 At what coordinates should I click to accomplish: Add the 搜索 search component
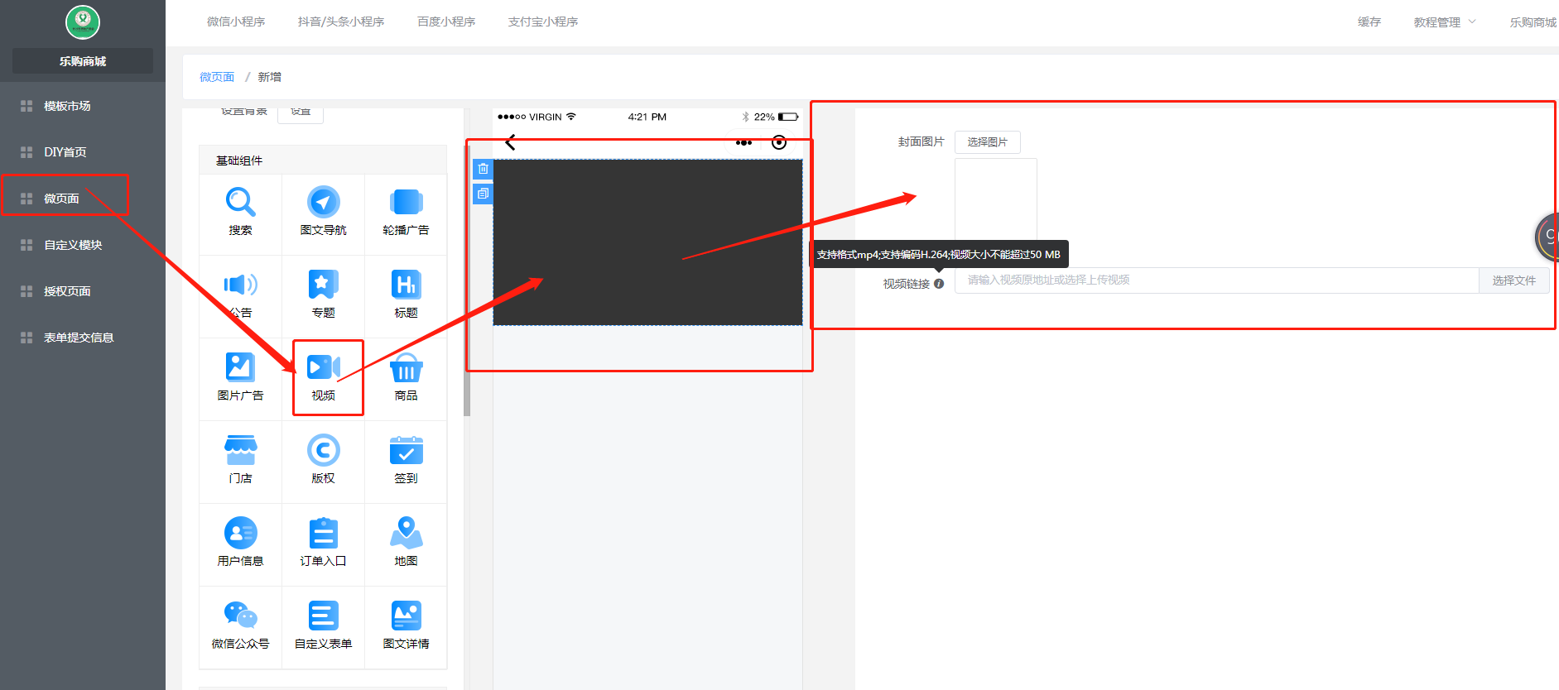pos(240,213)
